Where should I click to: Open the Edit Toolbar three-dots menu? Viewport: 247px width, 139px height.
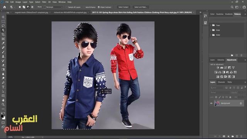3,109
